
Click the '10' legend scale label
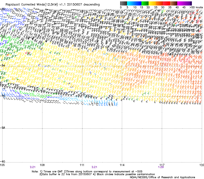[135, 7]
